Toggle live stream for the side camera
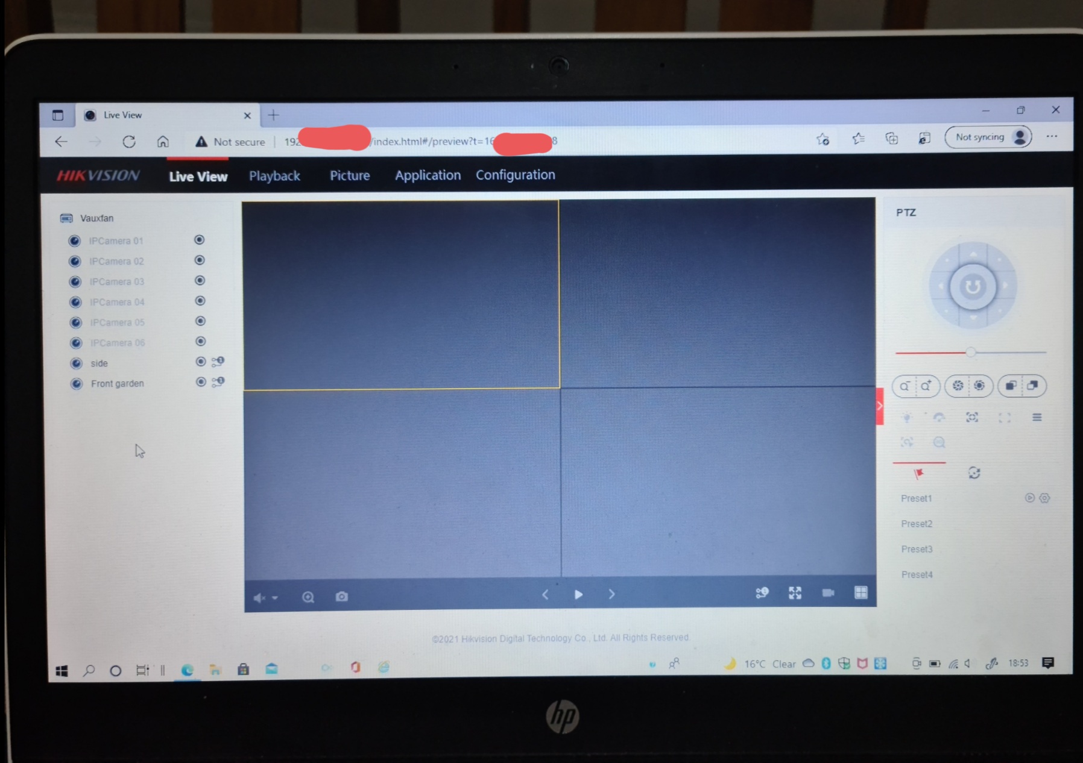The width and height of the screenshot is (1083, 763). click(x=201, y=362)
